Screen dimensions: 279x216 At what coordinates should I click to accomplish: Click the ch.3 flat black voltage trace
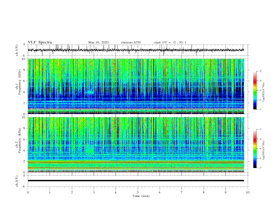tap(136, 181)
